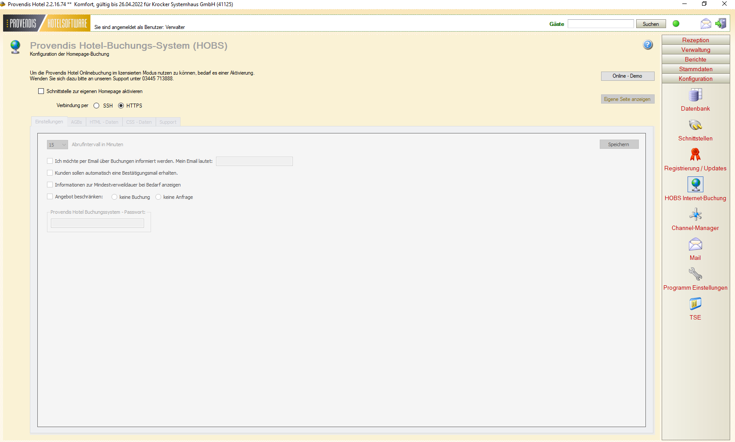735x442 pixels.
Task: Open the Mail envelope icon in sidebar
Action: (x=695, y=244)
